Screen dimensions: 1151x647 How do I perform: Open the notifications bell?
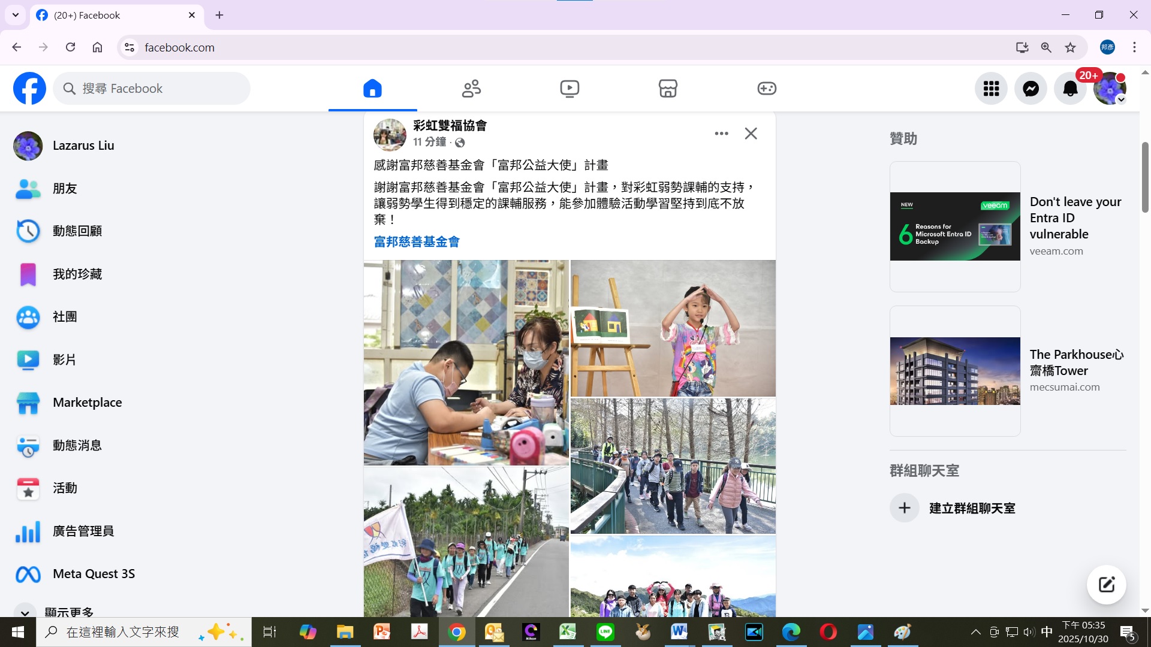(x=1070, y=89)
